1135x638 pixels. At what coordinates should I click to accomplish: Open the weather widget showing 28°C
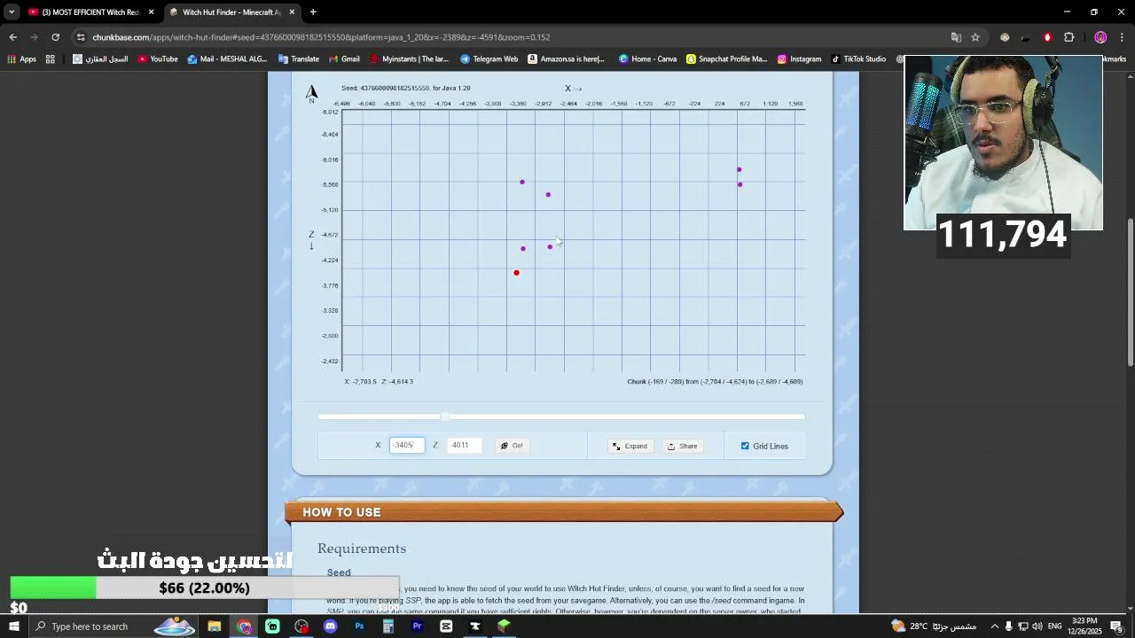(935, 626)
